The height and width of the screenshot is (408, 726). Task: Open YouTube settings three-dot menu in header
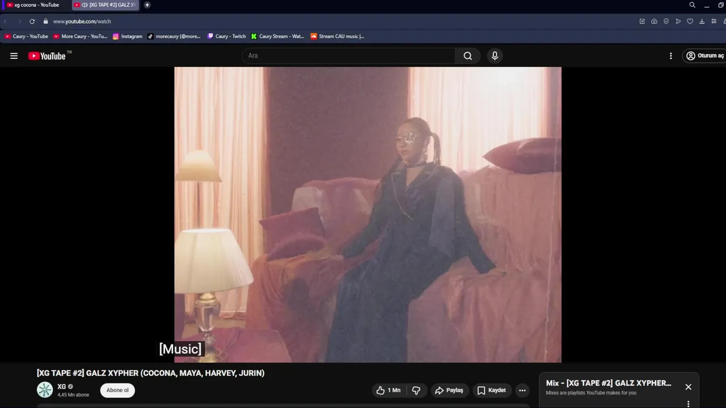(670, 56)
